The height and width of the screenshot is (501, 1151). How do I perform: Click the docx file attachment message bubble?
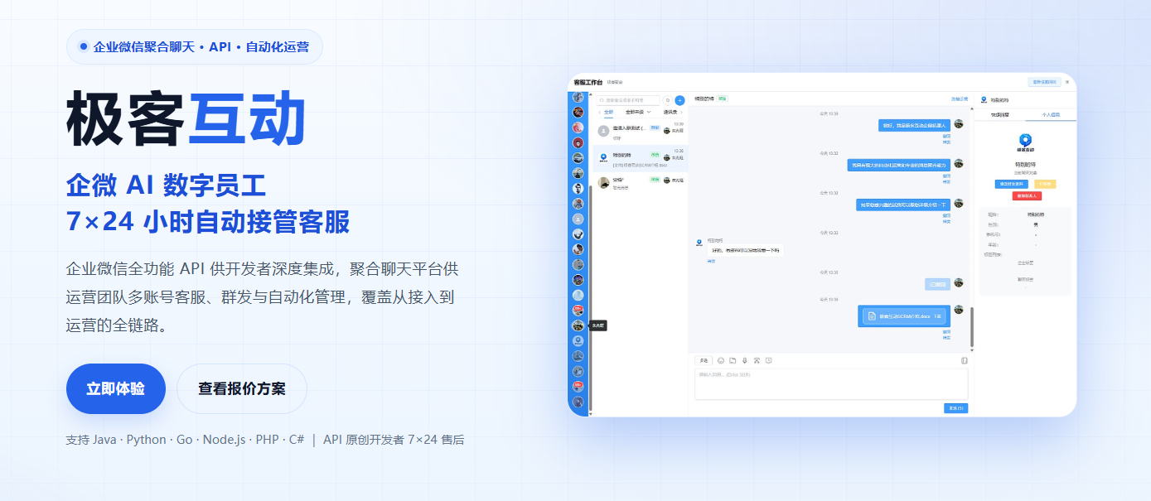(903, 316)
